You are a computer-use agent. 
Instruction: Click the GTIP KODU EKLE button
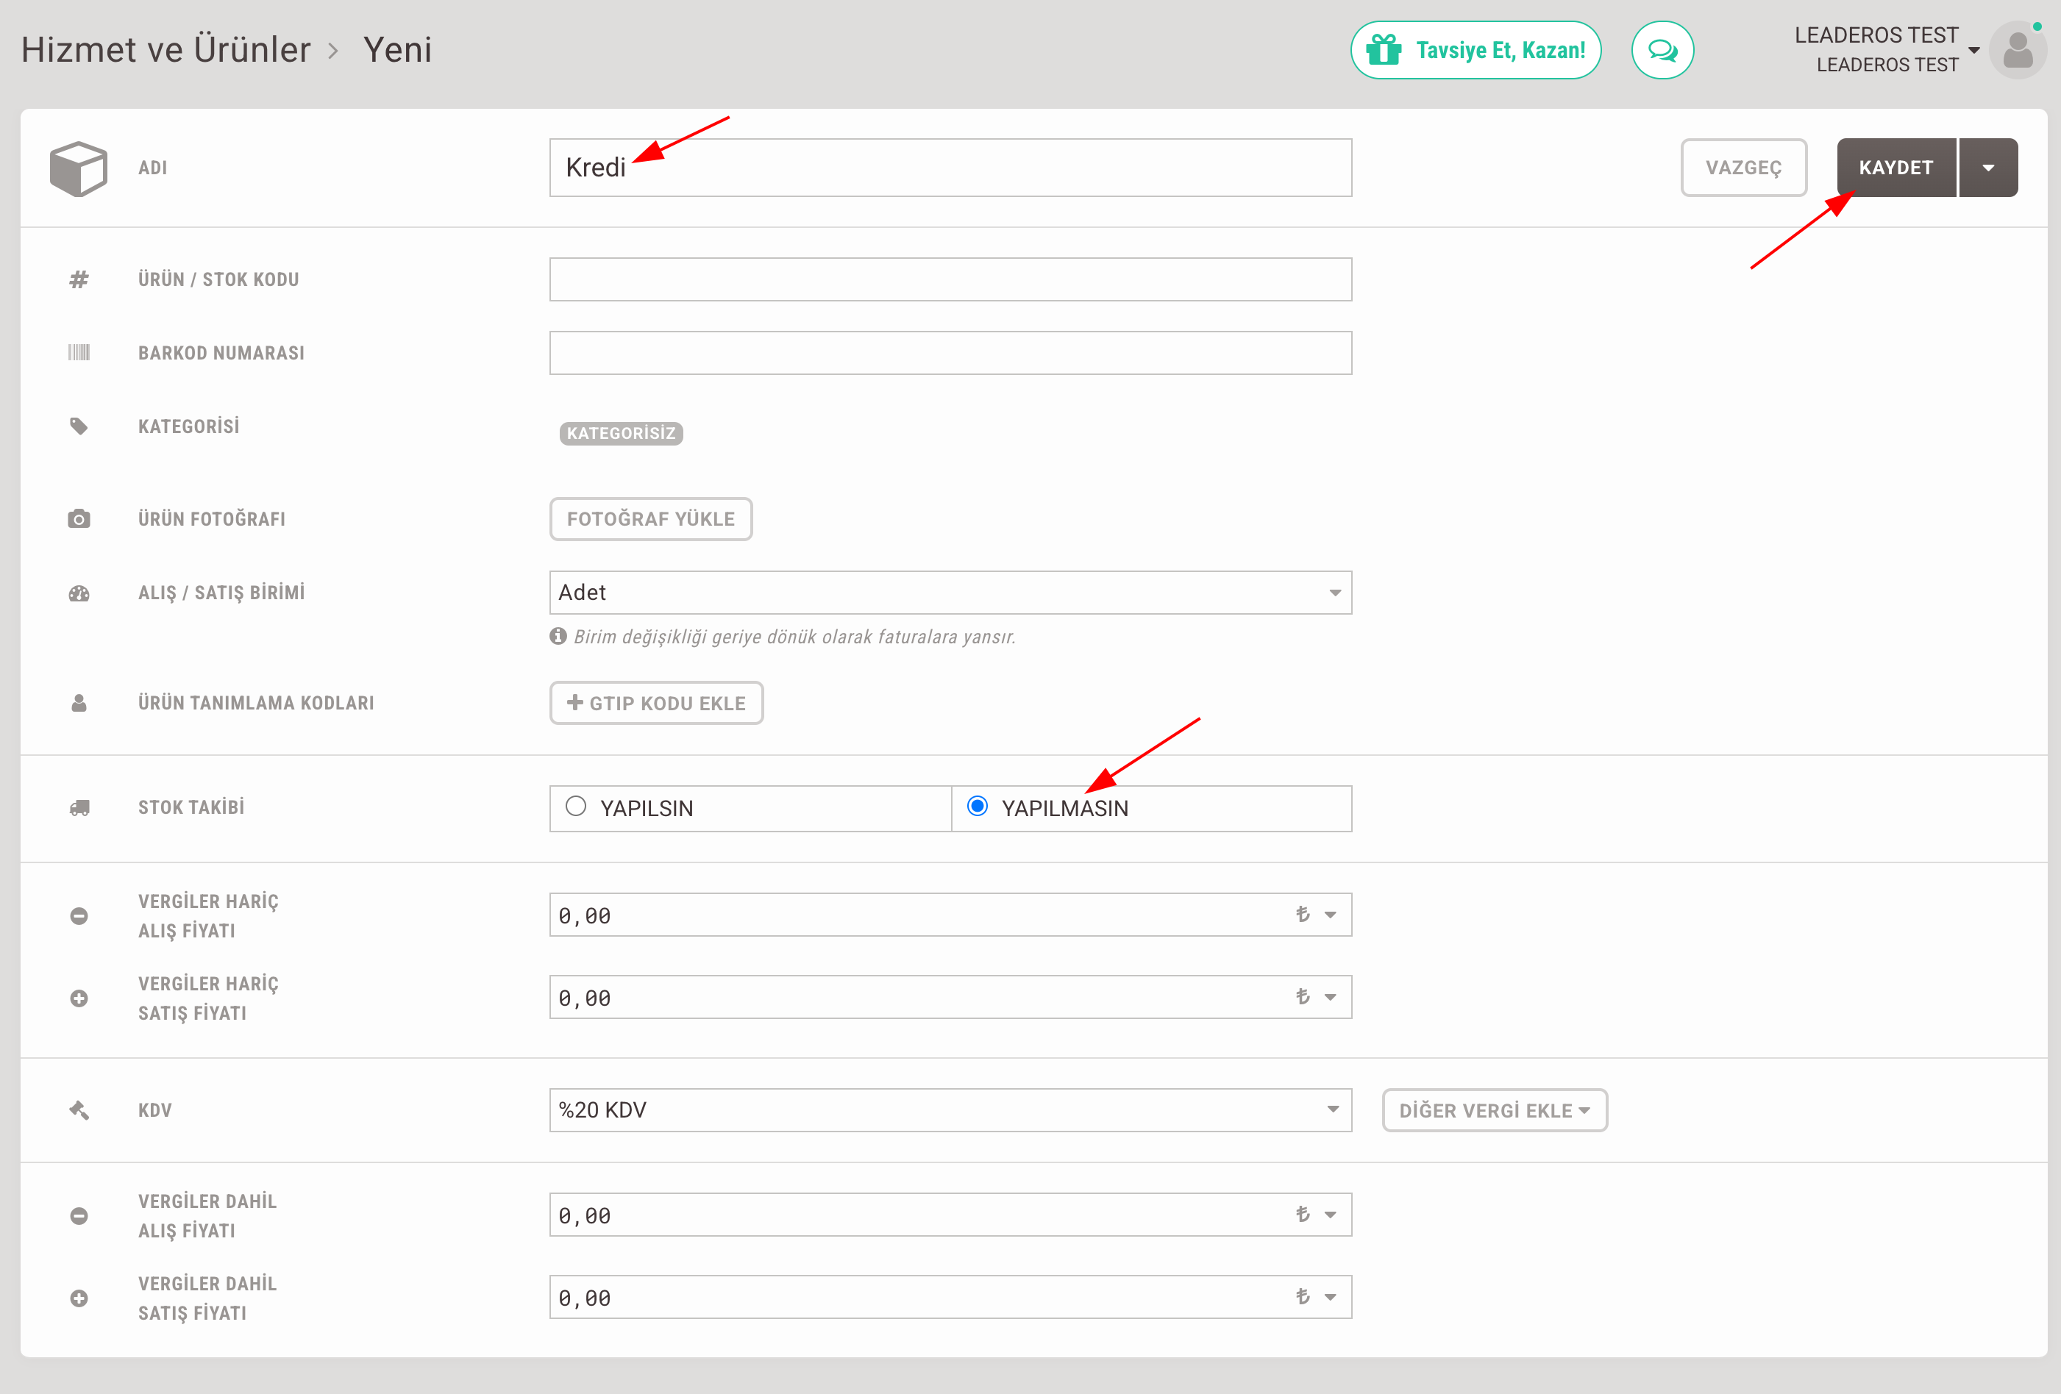pos(656,704)
